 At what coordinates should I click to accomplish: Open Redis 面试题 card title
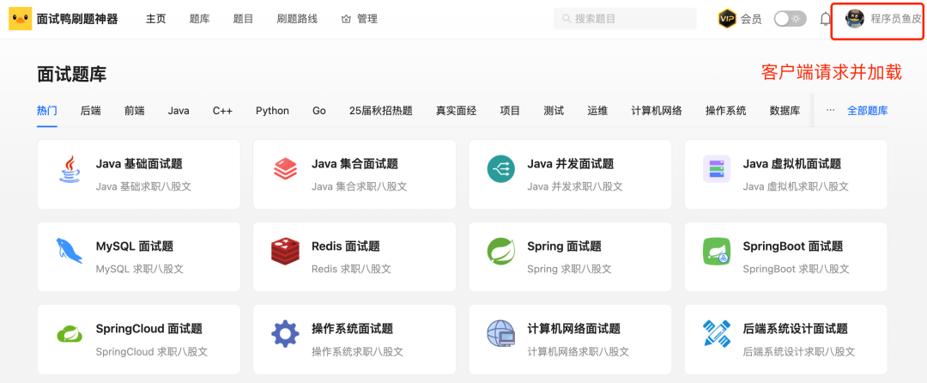[x=346, y=246]
